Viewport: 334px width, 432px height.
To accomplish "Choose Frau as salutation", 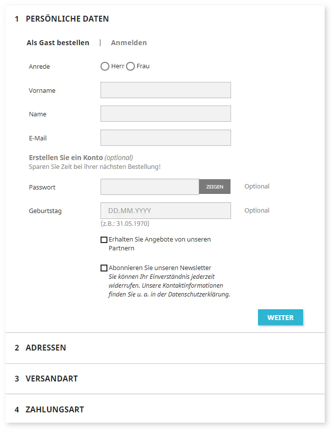I will [x=130, y=66].
